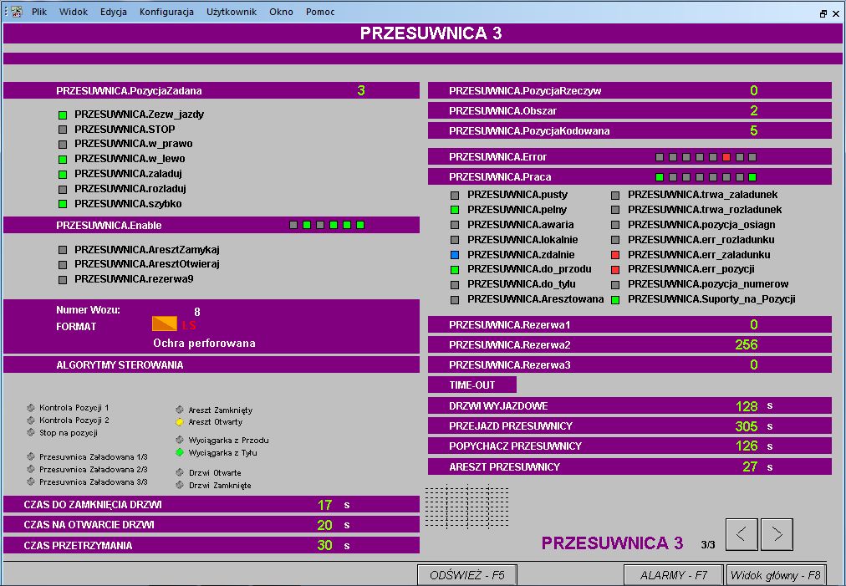Screen dimensions: 846x586
Task: Click the red bit in PRZESUWNICA.Error row
Action: point(726,157)
